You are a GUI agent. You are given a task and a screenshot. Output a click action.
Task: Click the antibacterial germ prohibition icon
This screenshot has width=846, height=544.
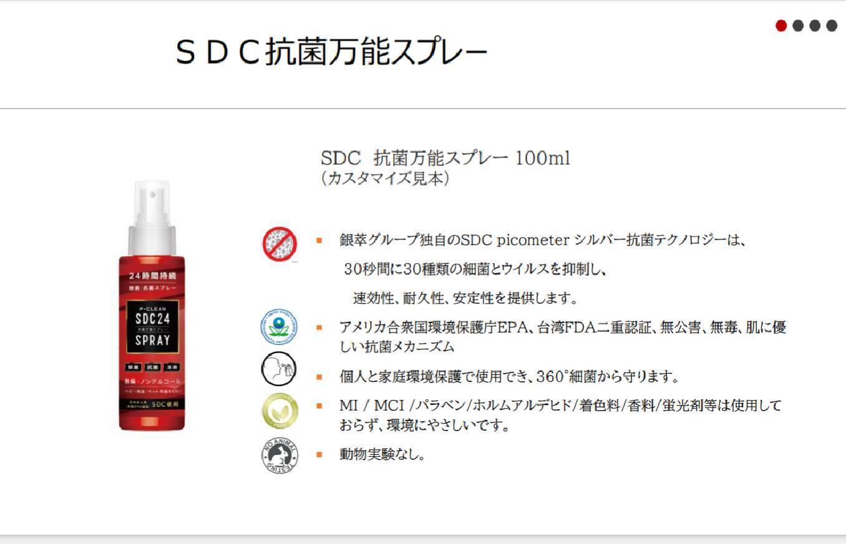click(x=280, y=243)
